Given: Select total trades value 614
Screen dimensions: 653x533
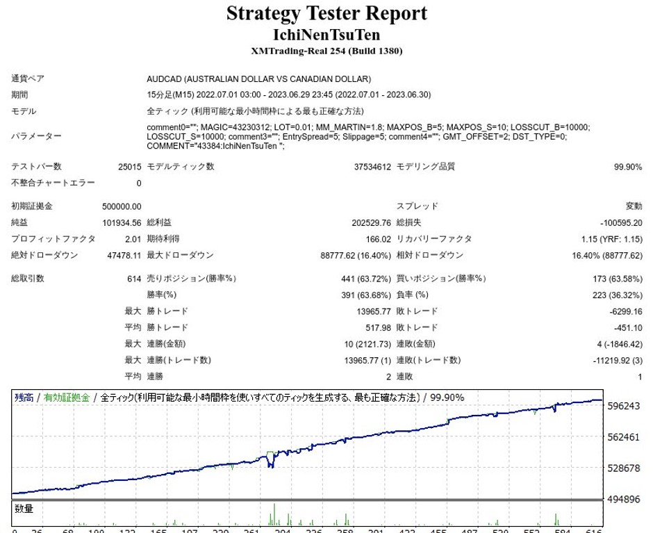Looking at the screenshot, I should click(134, 279).
